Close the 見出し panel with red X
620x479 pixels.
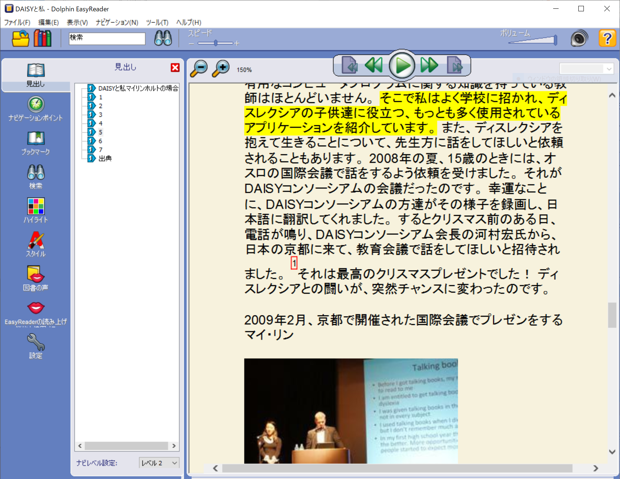[x=175, y=68]
